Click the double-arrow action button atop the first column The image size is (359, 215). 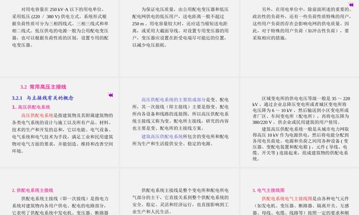tap(110, 95)
